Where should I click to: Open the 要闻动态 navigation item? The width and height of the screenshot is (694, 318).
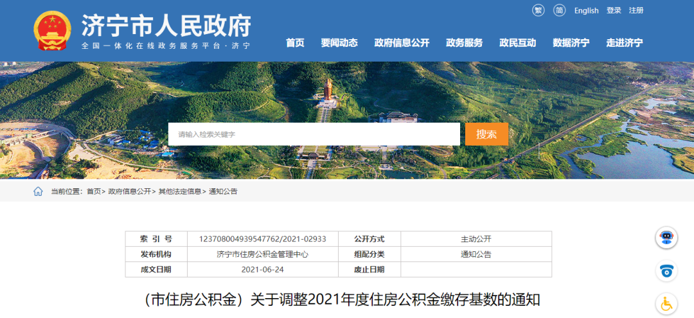(x=339, y=43)
